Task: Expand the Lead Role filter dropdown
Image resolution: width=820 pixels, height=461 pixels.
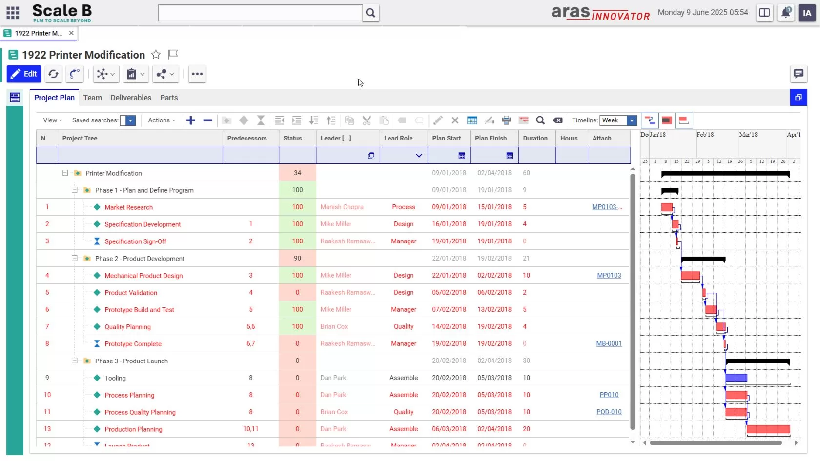Action: coord(419,155)
